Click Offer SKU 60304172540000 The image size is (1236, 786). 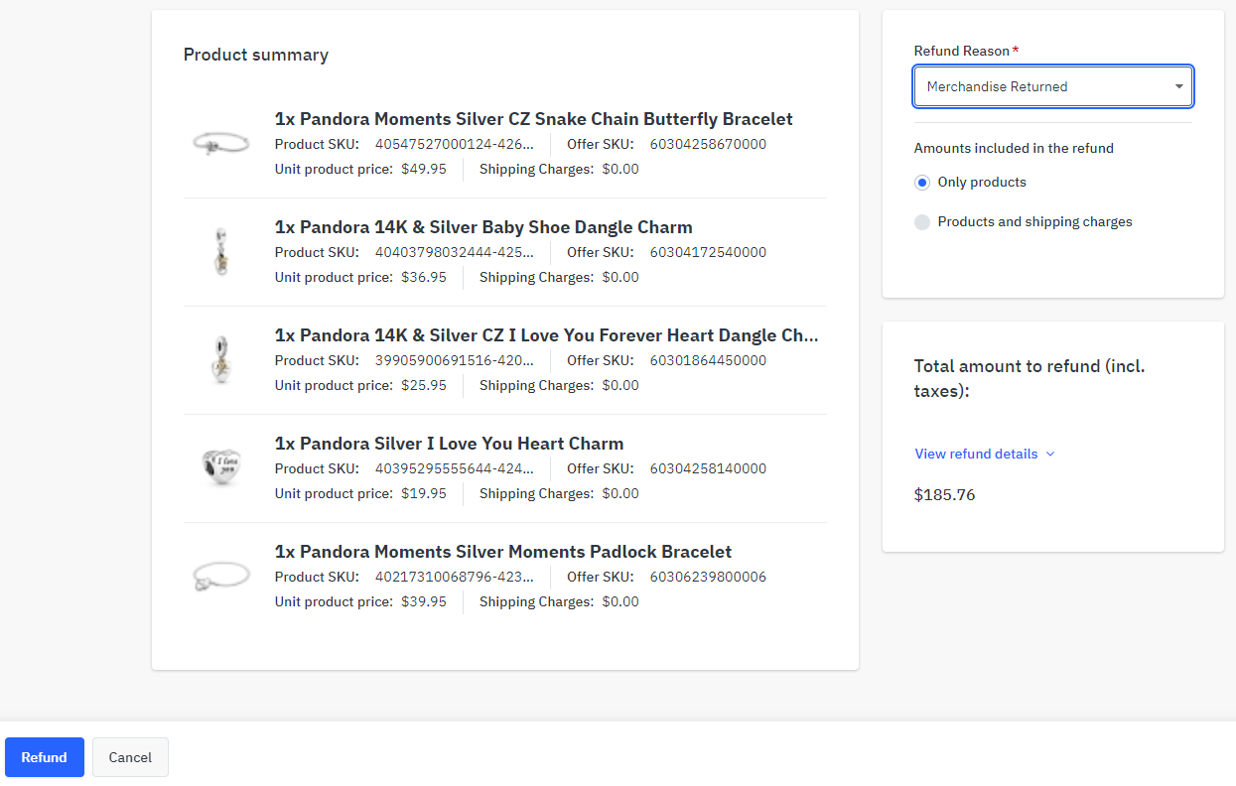[708, 252]
